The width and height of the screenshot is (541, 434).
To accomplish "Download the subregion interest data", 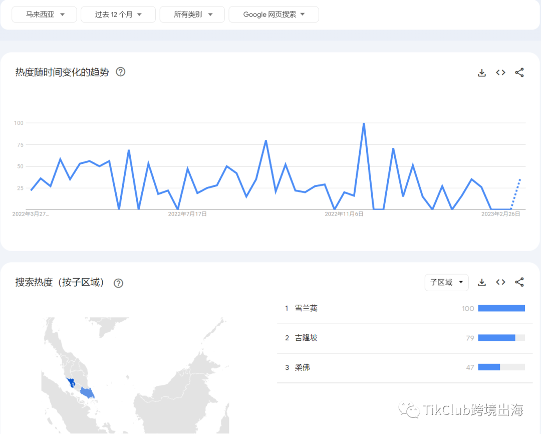I will (482, 282).
